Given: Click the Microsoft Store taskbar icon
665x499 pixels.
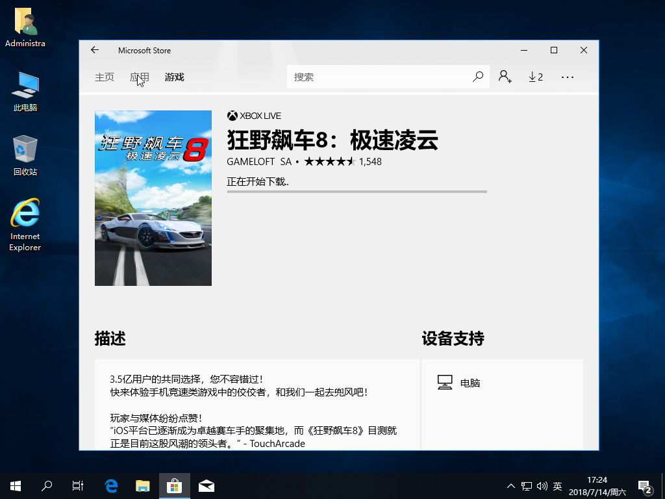Looking at the screenshot, I should (175, 486).
